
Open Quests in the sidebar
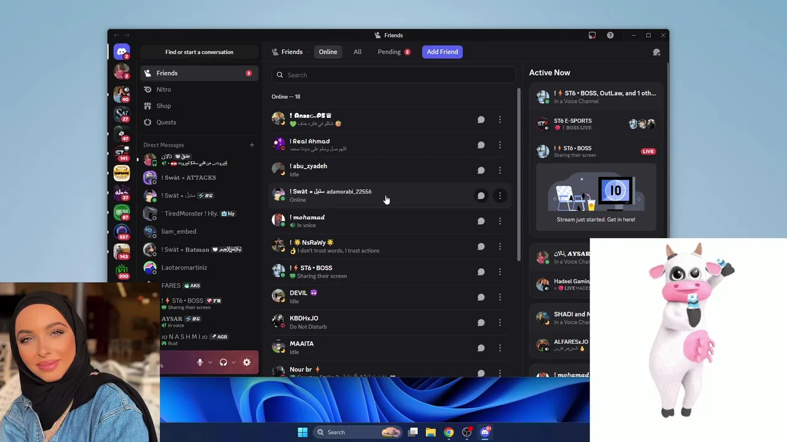[199, 122]
